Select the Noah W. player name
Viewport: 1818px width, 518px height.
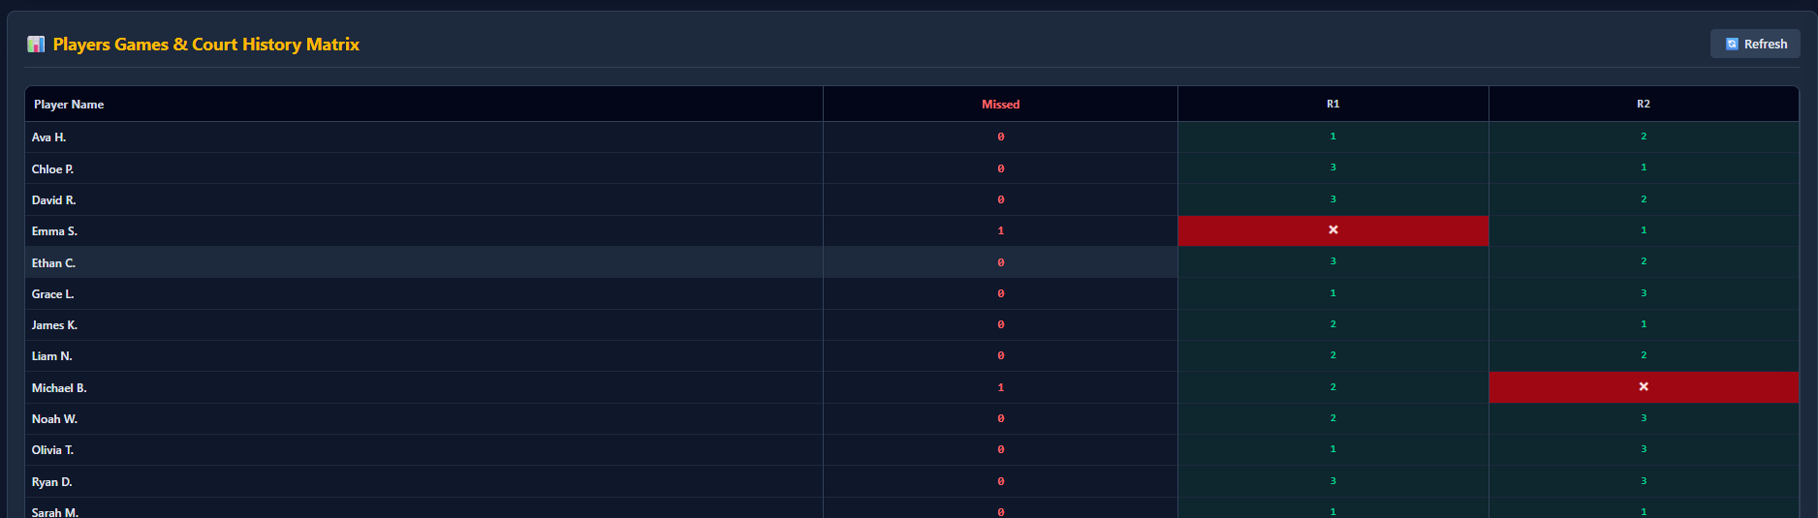pos(54,419)
